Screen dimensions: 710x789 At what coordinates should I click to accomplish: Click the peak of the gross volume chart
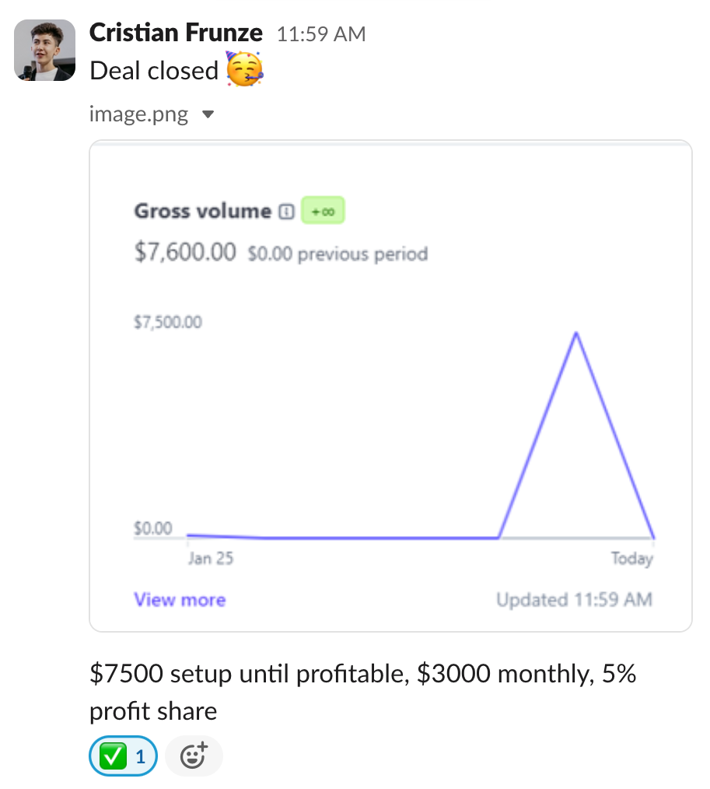click(x=575, y=333)
